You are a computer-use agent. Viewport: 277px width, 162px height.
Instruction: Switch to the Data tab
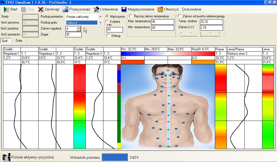point(19,41)
